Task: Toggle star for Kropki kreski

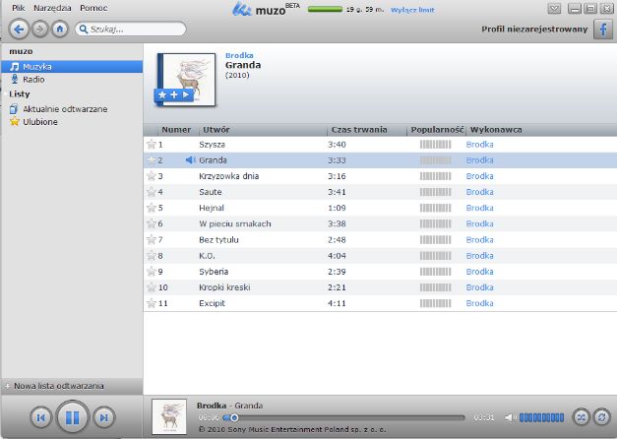Action: (x=152, y=287)
